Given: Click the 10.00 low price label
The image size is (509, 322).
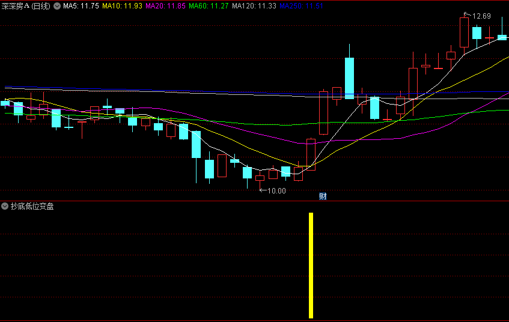Looking at the screenshot, I should pyautogui.click(x=276, y=191).
